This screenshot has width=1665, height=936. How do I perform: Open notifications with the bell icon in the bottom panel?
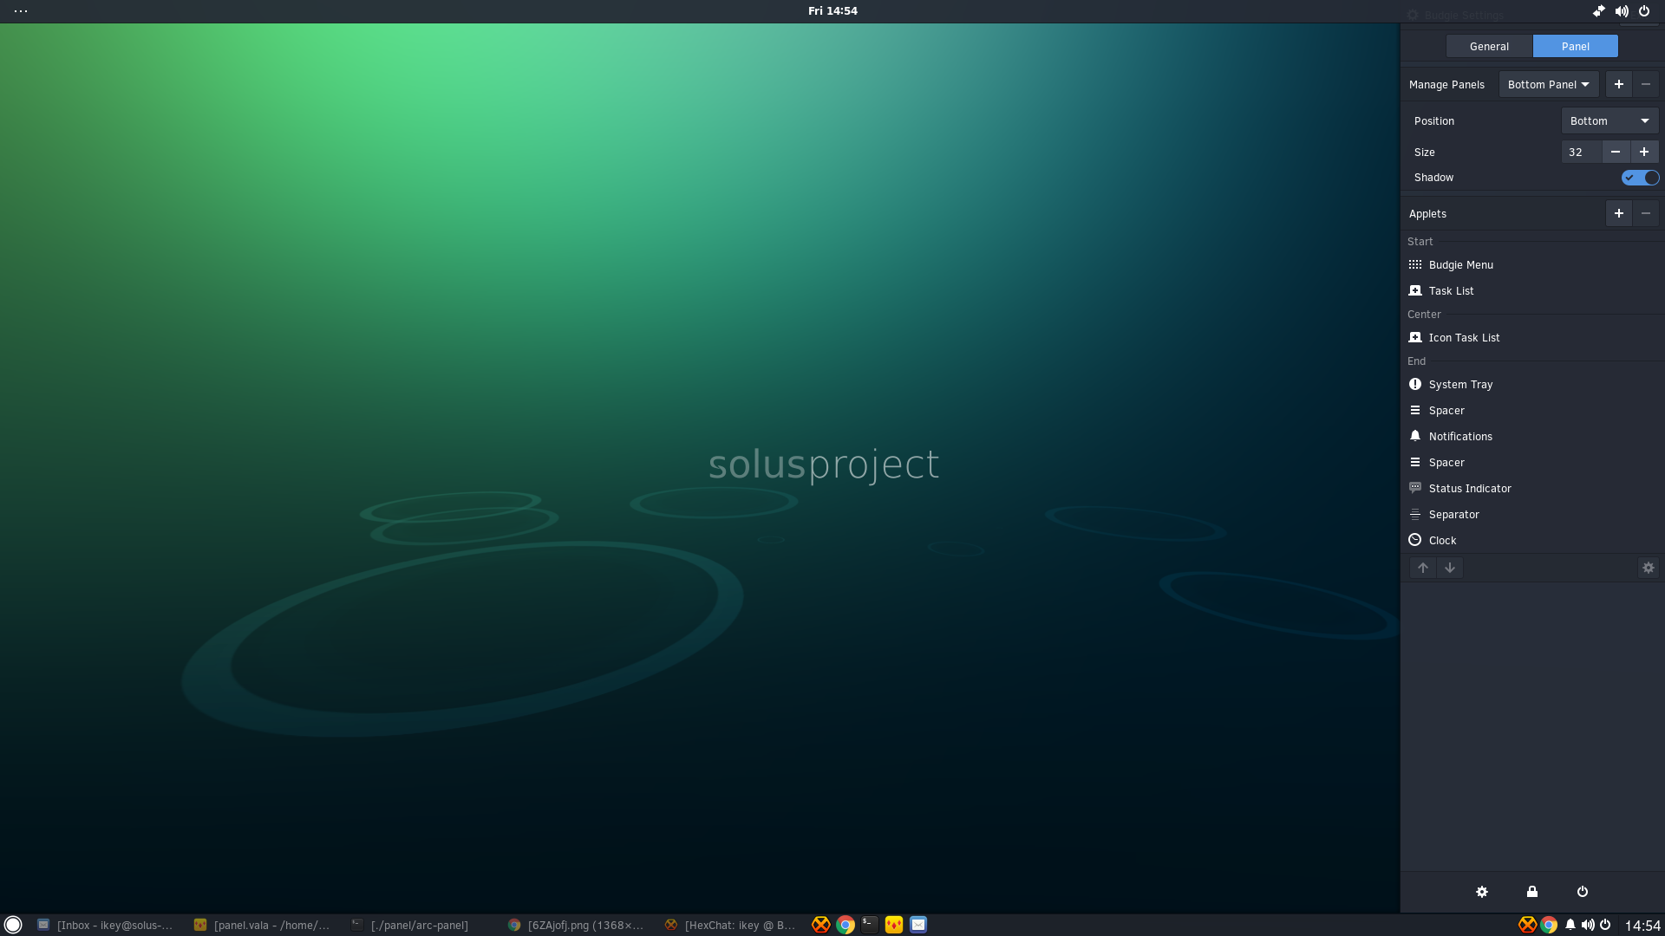(x=1570, y=925)
